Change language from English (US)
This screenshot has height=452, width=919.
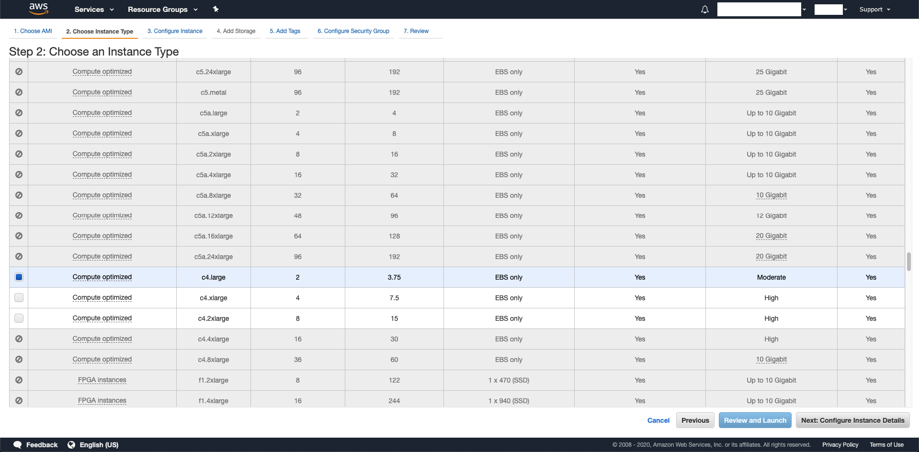[x=99, y=445]
